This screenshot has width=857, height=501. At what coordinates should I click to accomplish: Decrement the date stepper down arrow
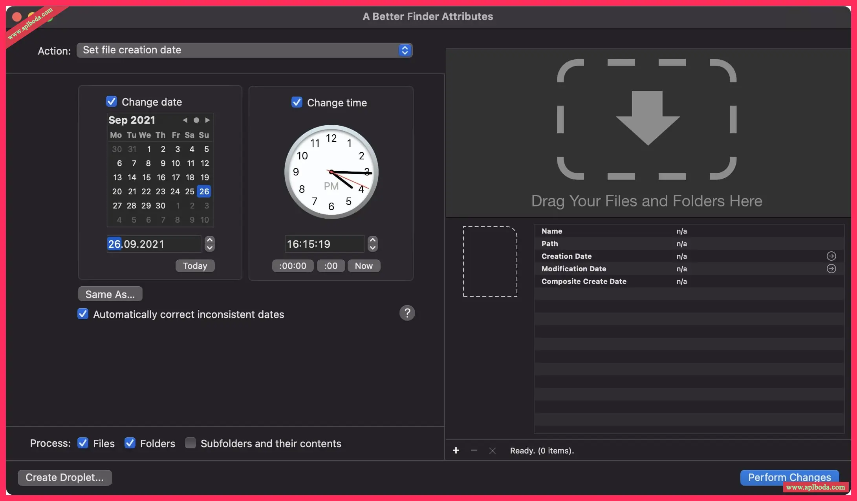coord(210,248)
